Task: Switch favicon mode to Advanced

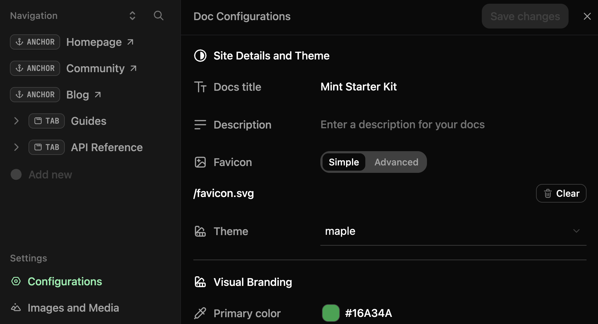Action: (x=396, y=162)
